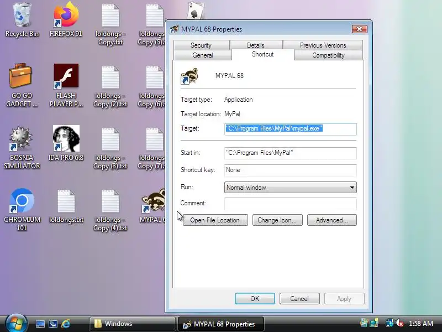Click MYPAL 68 Properties taskbar button

pos(221,324)
